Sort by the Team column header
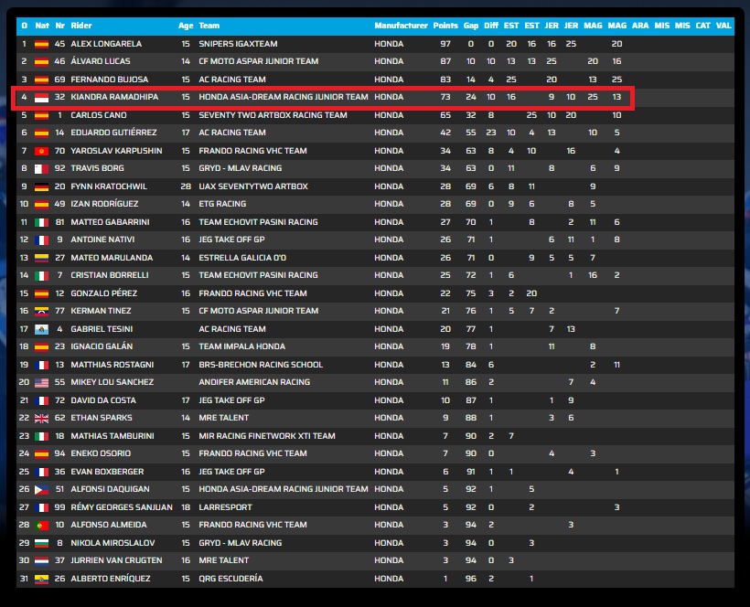 [209, 26]
